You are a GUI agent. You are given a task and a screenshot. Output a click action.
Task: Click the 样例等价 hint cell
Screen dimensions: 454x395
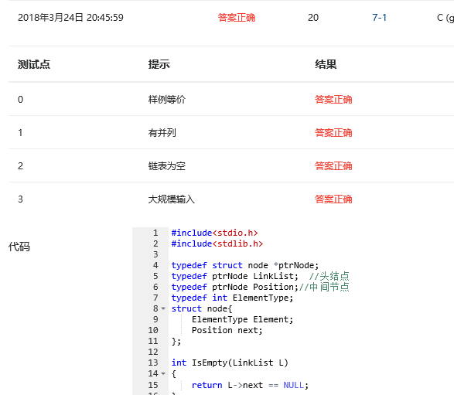167,100
